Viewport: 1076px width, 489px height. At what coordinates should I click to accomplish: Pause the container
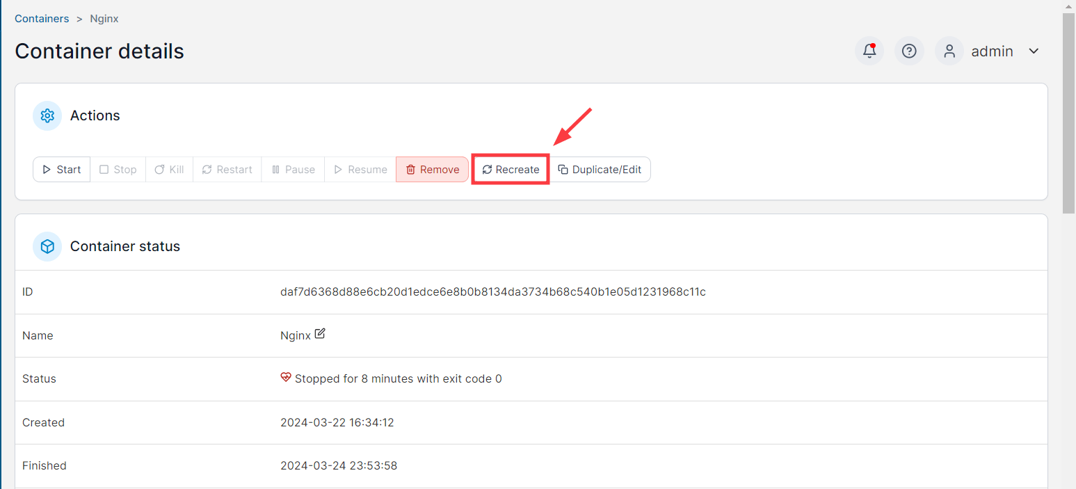[x=293, y=170]
